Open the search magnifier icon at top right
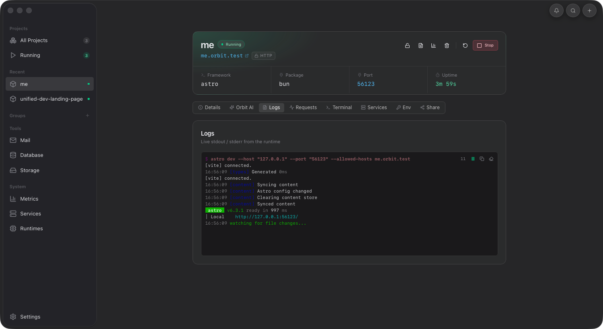This screenshot has width=603, height=329. click(573, 10)
